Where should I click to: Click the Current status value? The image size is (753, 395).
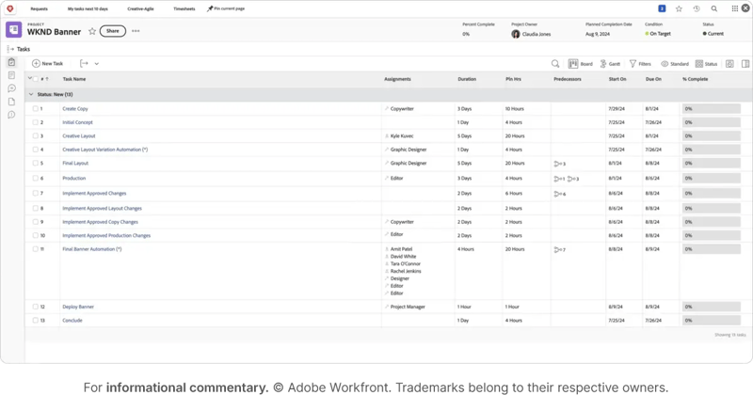tap(713, 34)
